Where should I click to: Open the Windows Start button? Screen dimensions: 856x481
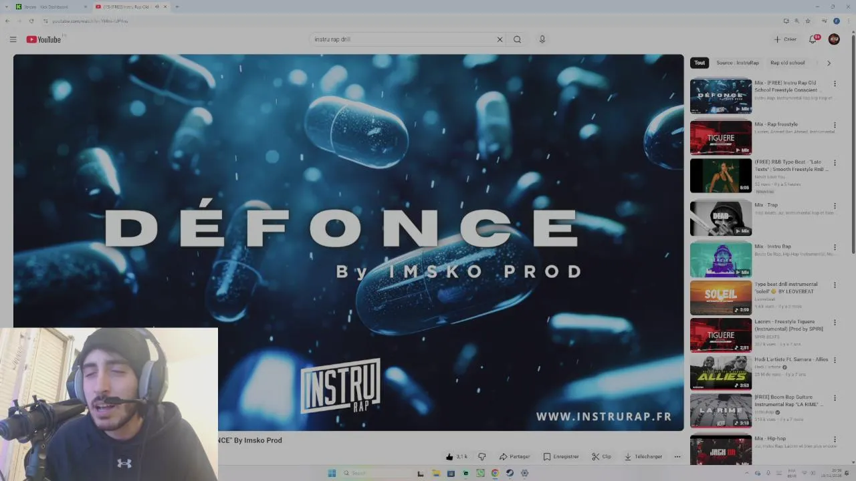tap(332, 473)
